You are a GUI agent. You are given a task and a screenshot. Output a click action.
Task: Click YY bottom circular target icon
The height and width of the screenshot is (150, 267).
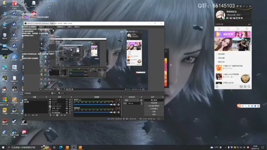[x=245, y=87]
